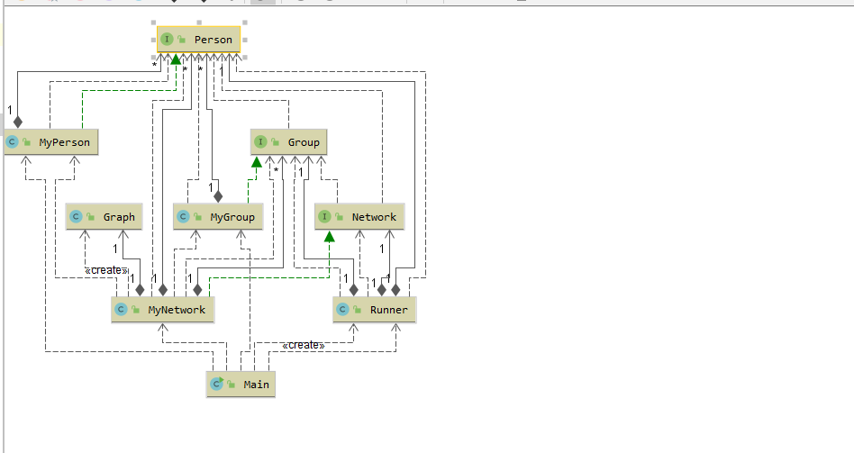This screenshot has height=453, width=854.
Task: Click the class icon on MyGroup node
Action: [183, 217]
